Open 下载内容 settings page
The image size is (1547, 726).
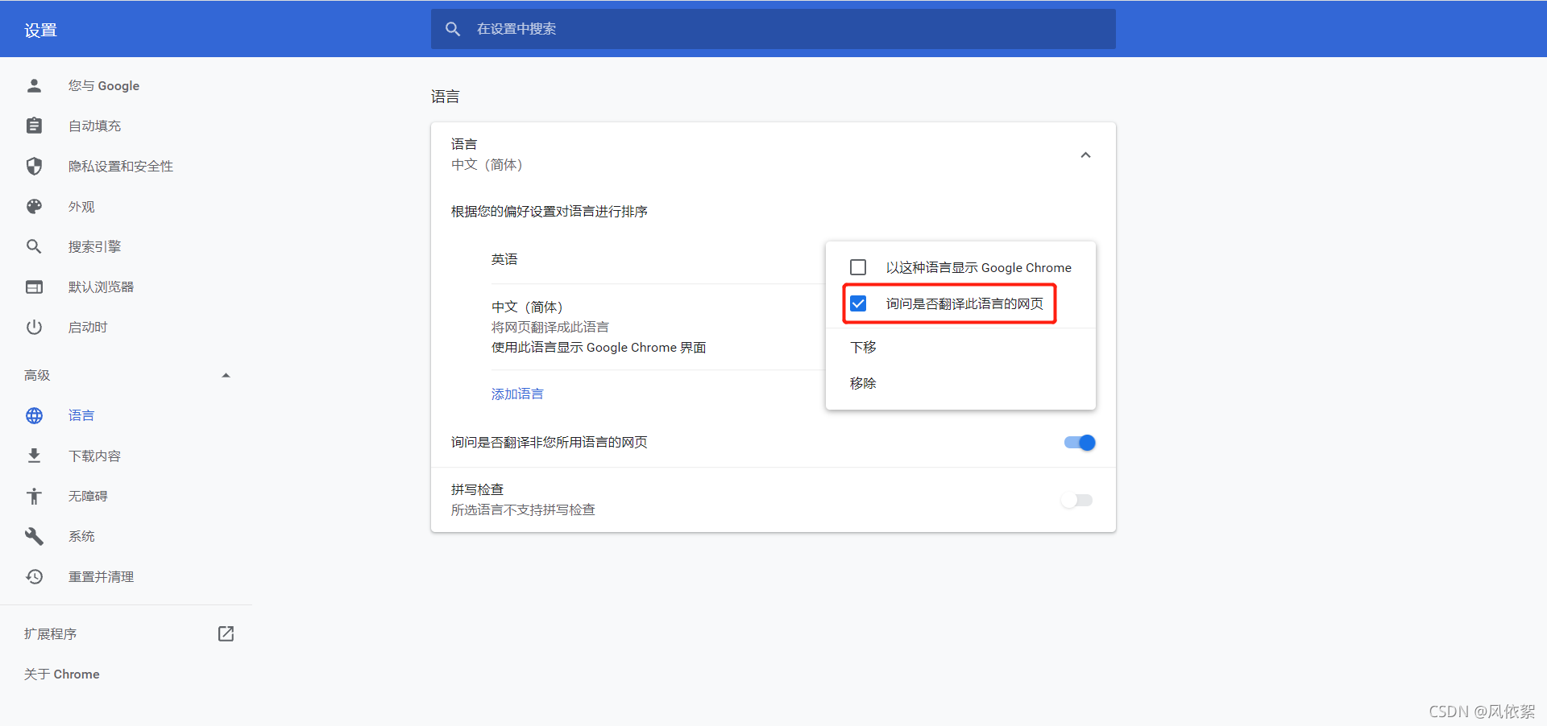[95, 456]
